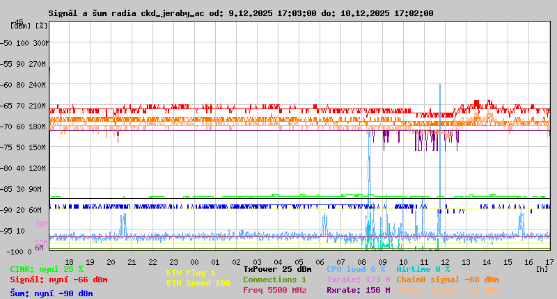
Task: Click the x-axis hour label '18'
Action: [x=69, y=262]
